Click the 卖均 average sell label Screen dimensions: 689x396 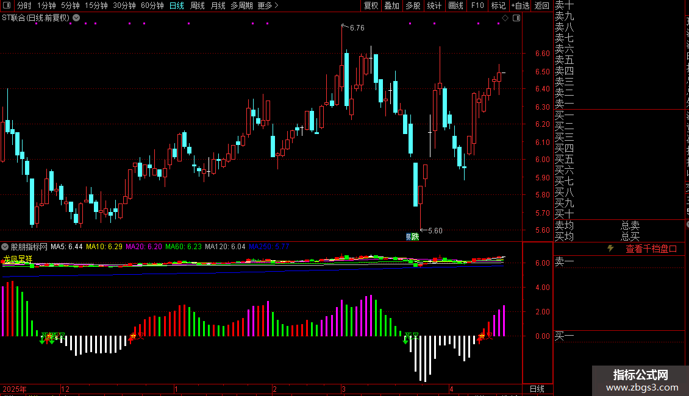564,225
